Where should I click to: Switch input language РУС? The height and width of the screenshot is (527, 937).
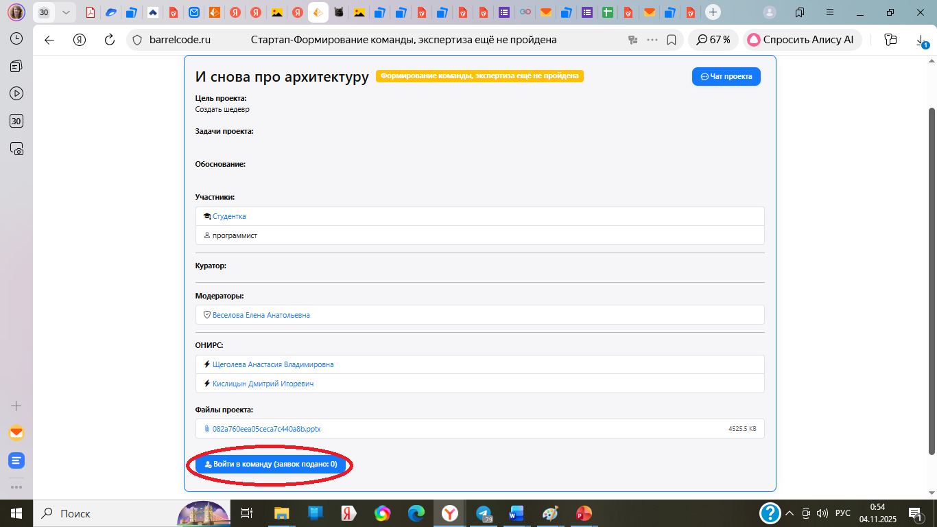coord(842,513)
